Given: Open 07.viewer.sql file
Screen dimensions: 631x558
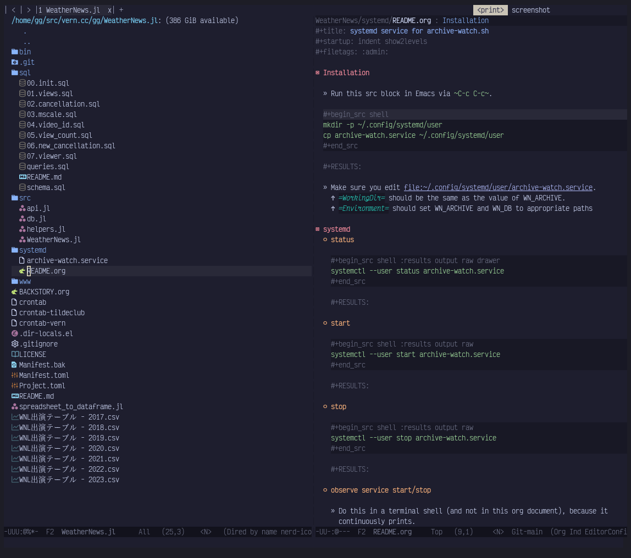Looking at the screenshot, I should (x=52, y=157).
